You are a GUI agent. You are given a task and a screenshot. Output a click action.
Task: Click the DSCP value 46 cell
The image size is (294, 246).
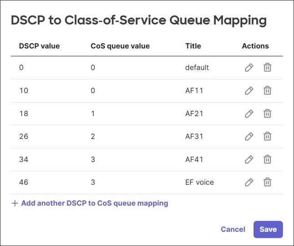pos(24,182)
